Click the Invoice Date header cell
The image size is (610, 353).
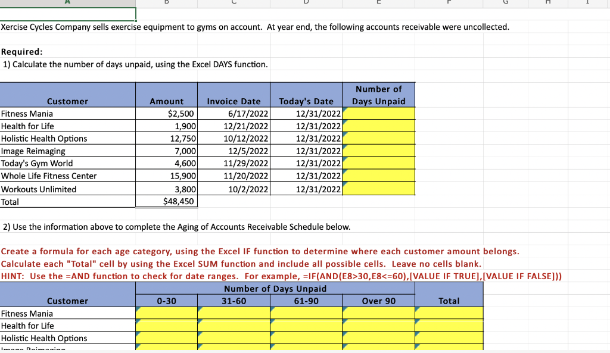(x=233, y=101)
